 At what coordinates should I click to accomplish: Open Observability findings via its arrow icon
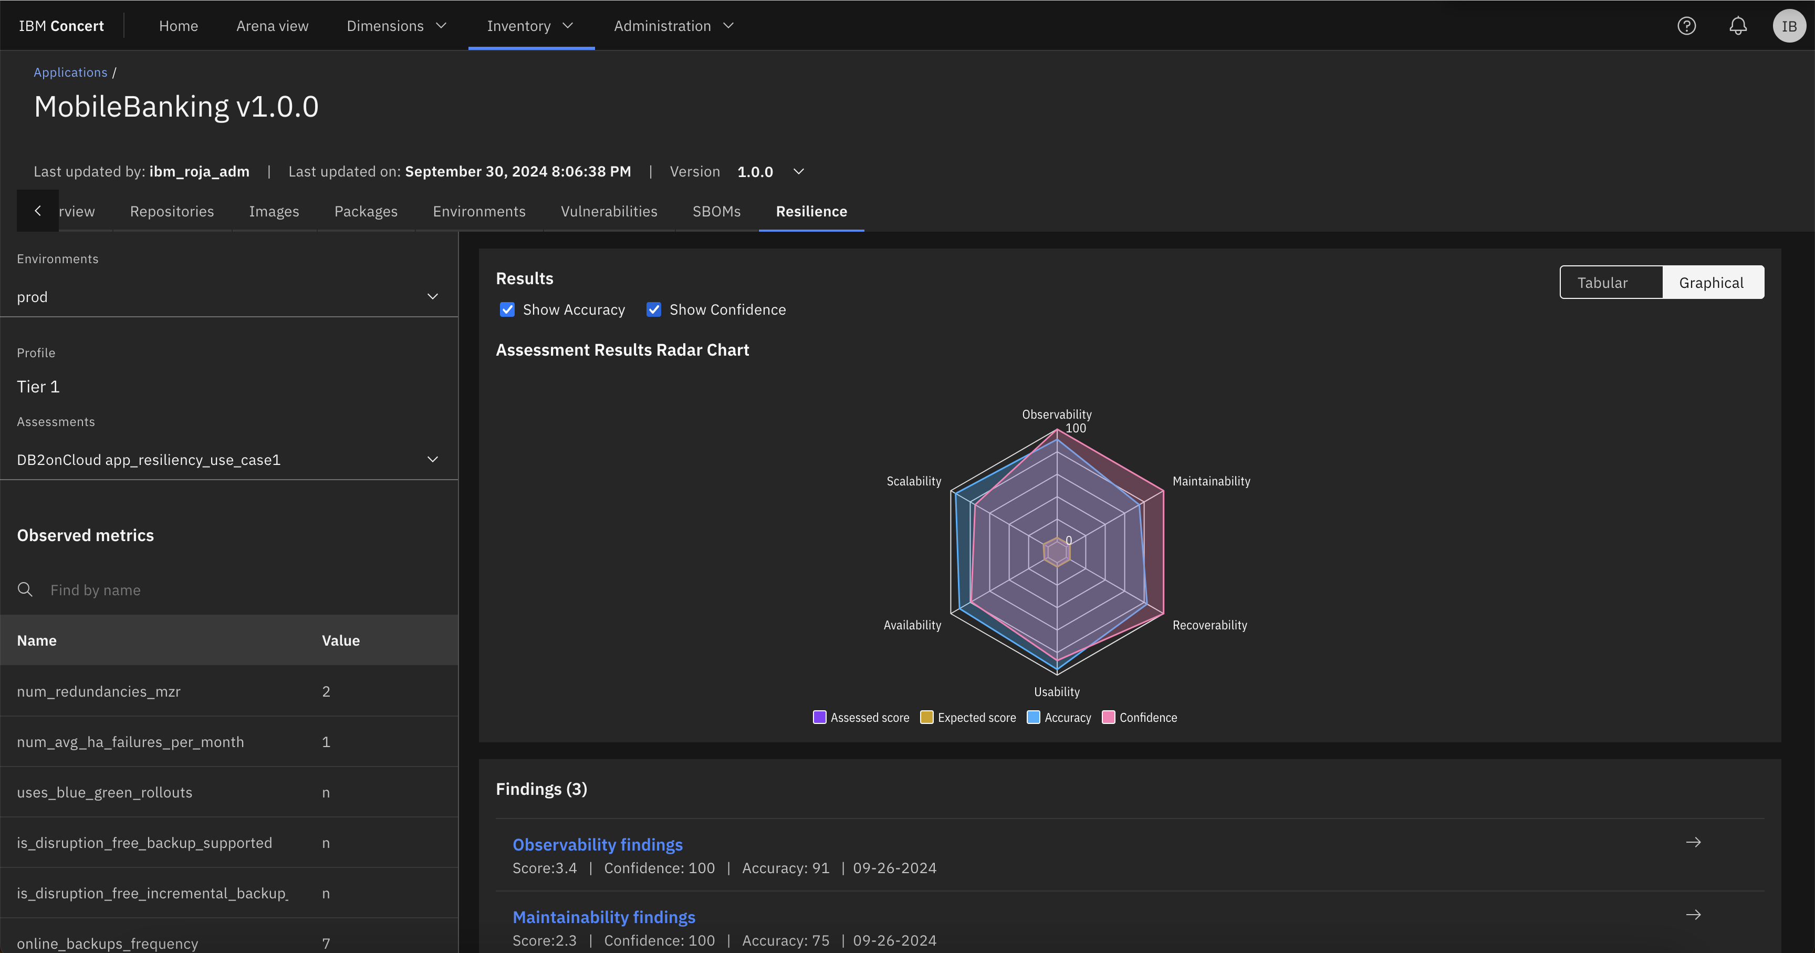tap(1694, 842)
